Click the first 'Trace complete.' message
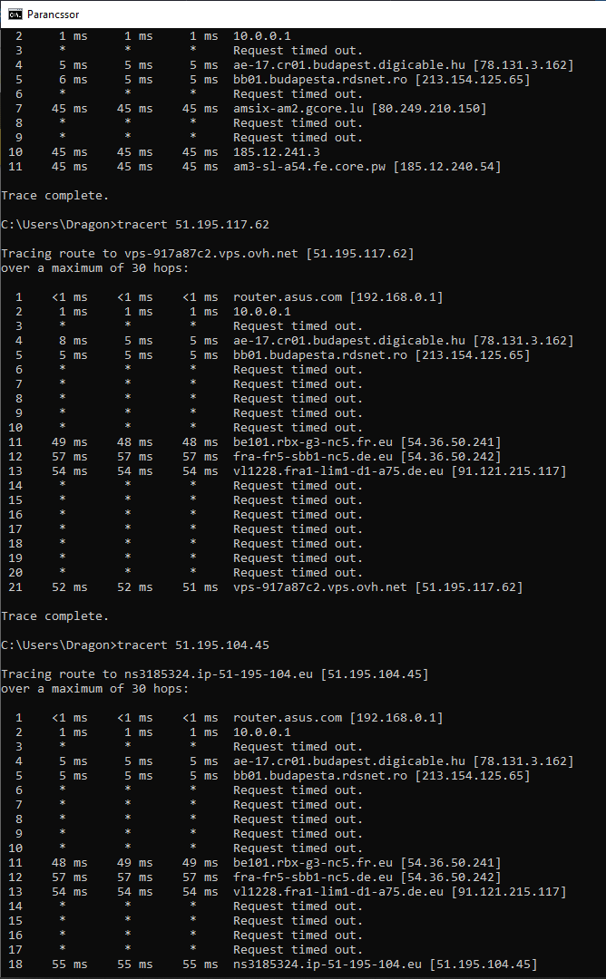The image size is (606, 979). tap(55, 196)
